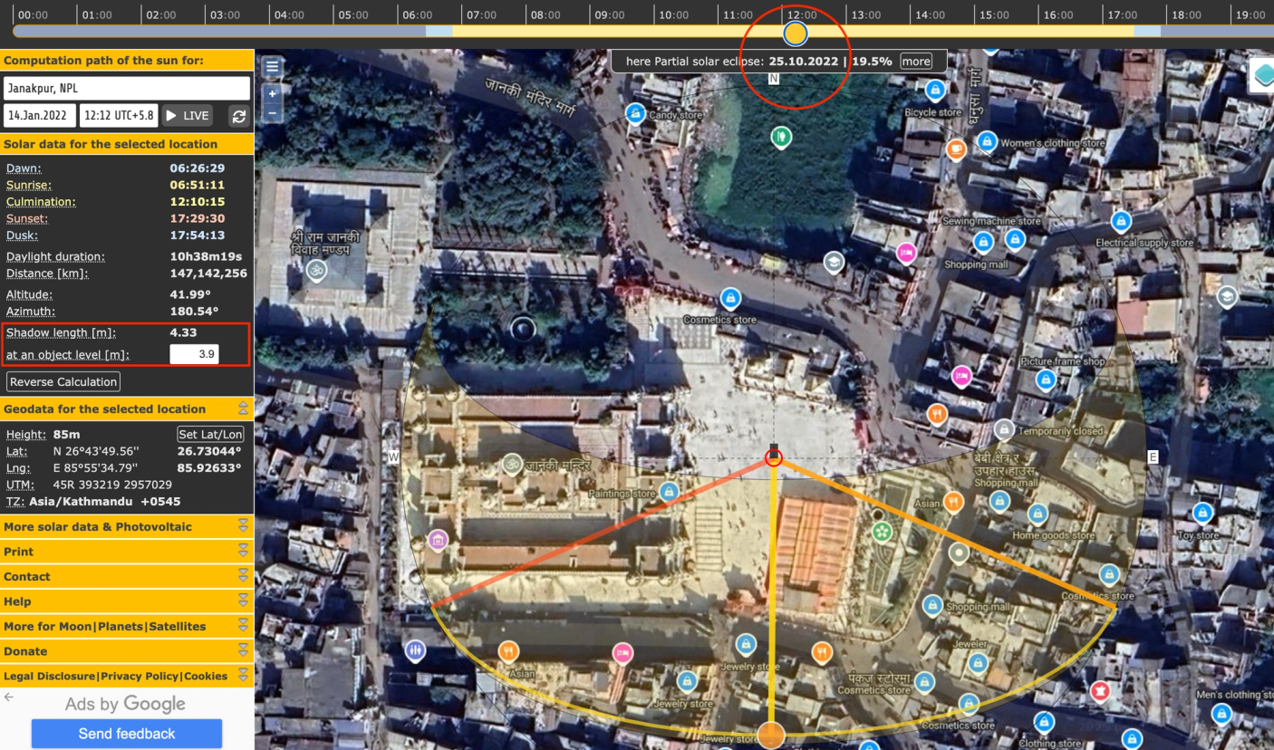1274x750 pixels.
Task: Click the Sunset label
Action: point(27,218)
